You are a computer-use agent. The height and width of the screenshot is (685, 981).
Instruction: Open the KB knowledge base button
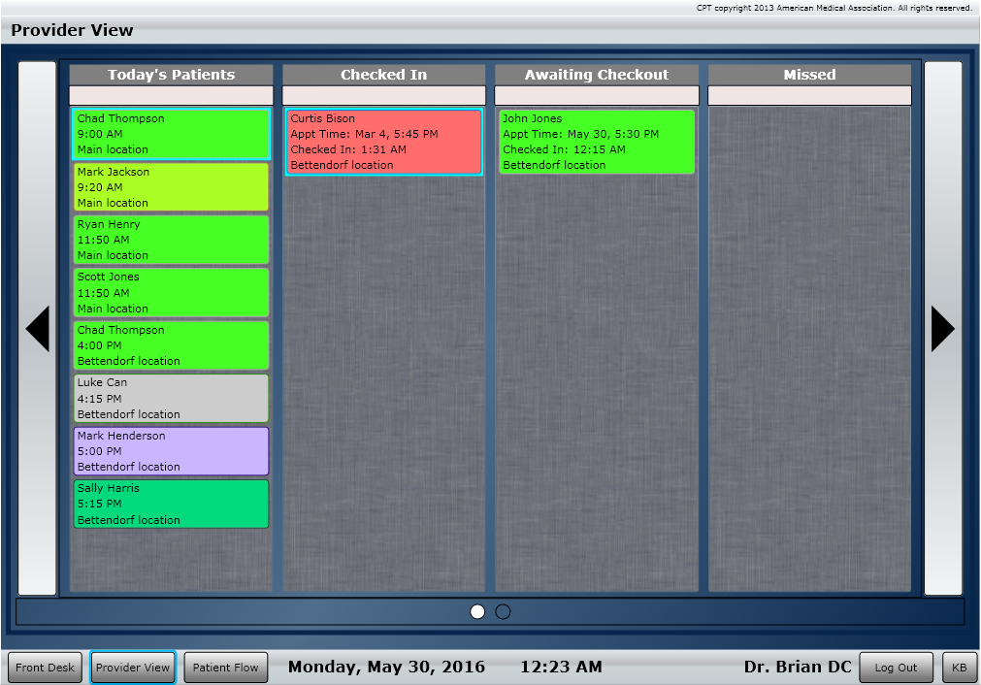(x=959, y=668)
